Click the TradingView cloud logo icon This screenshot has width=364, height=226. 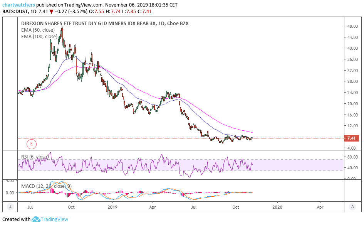(x=36, y=219)
